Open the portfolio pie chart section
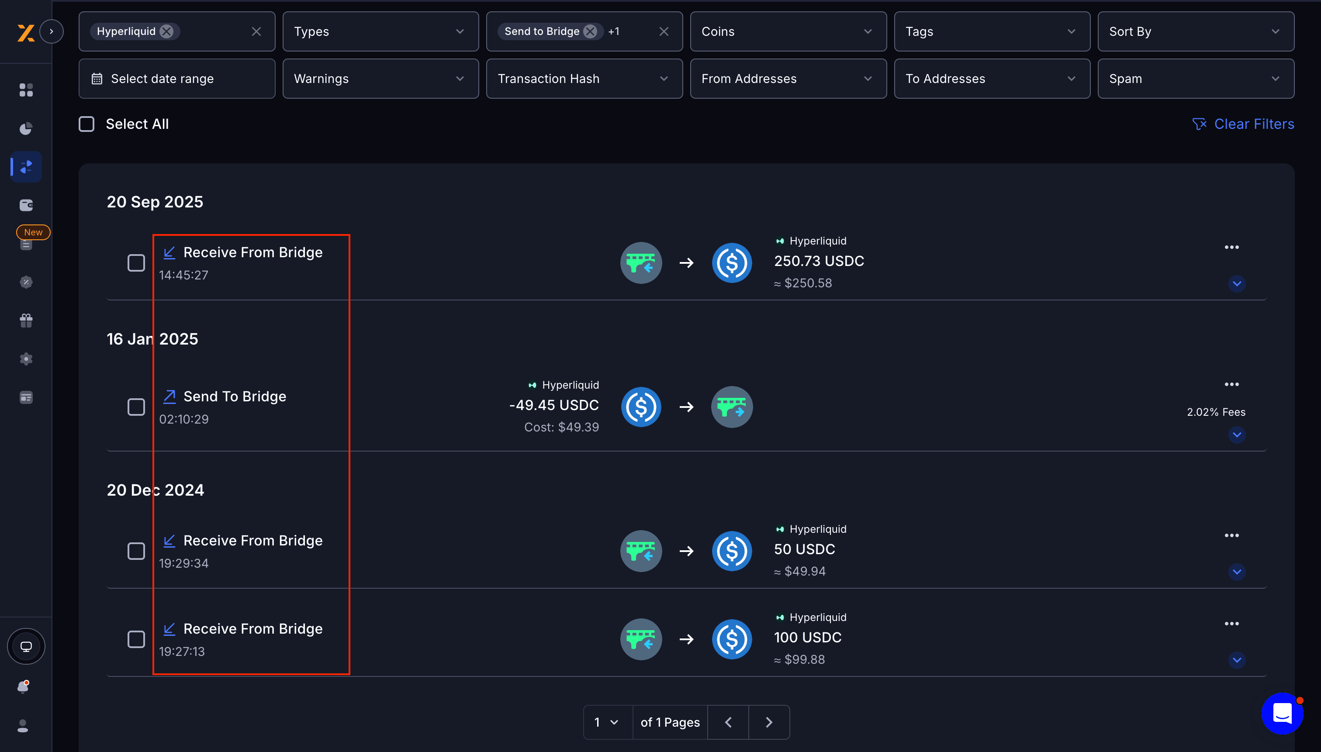This screenshot has height=752, width=1321. (26, 128)
